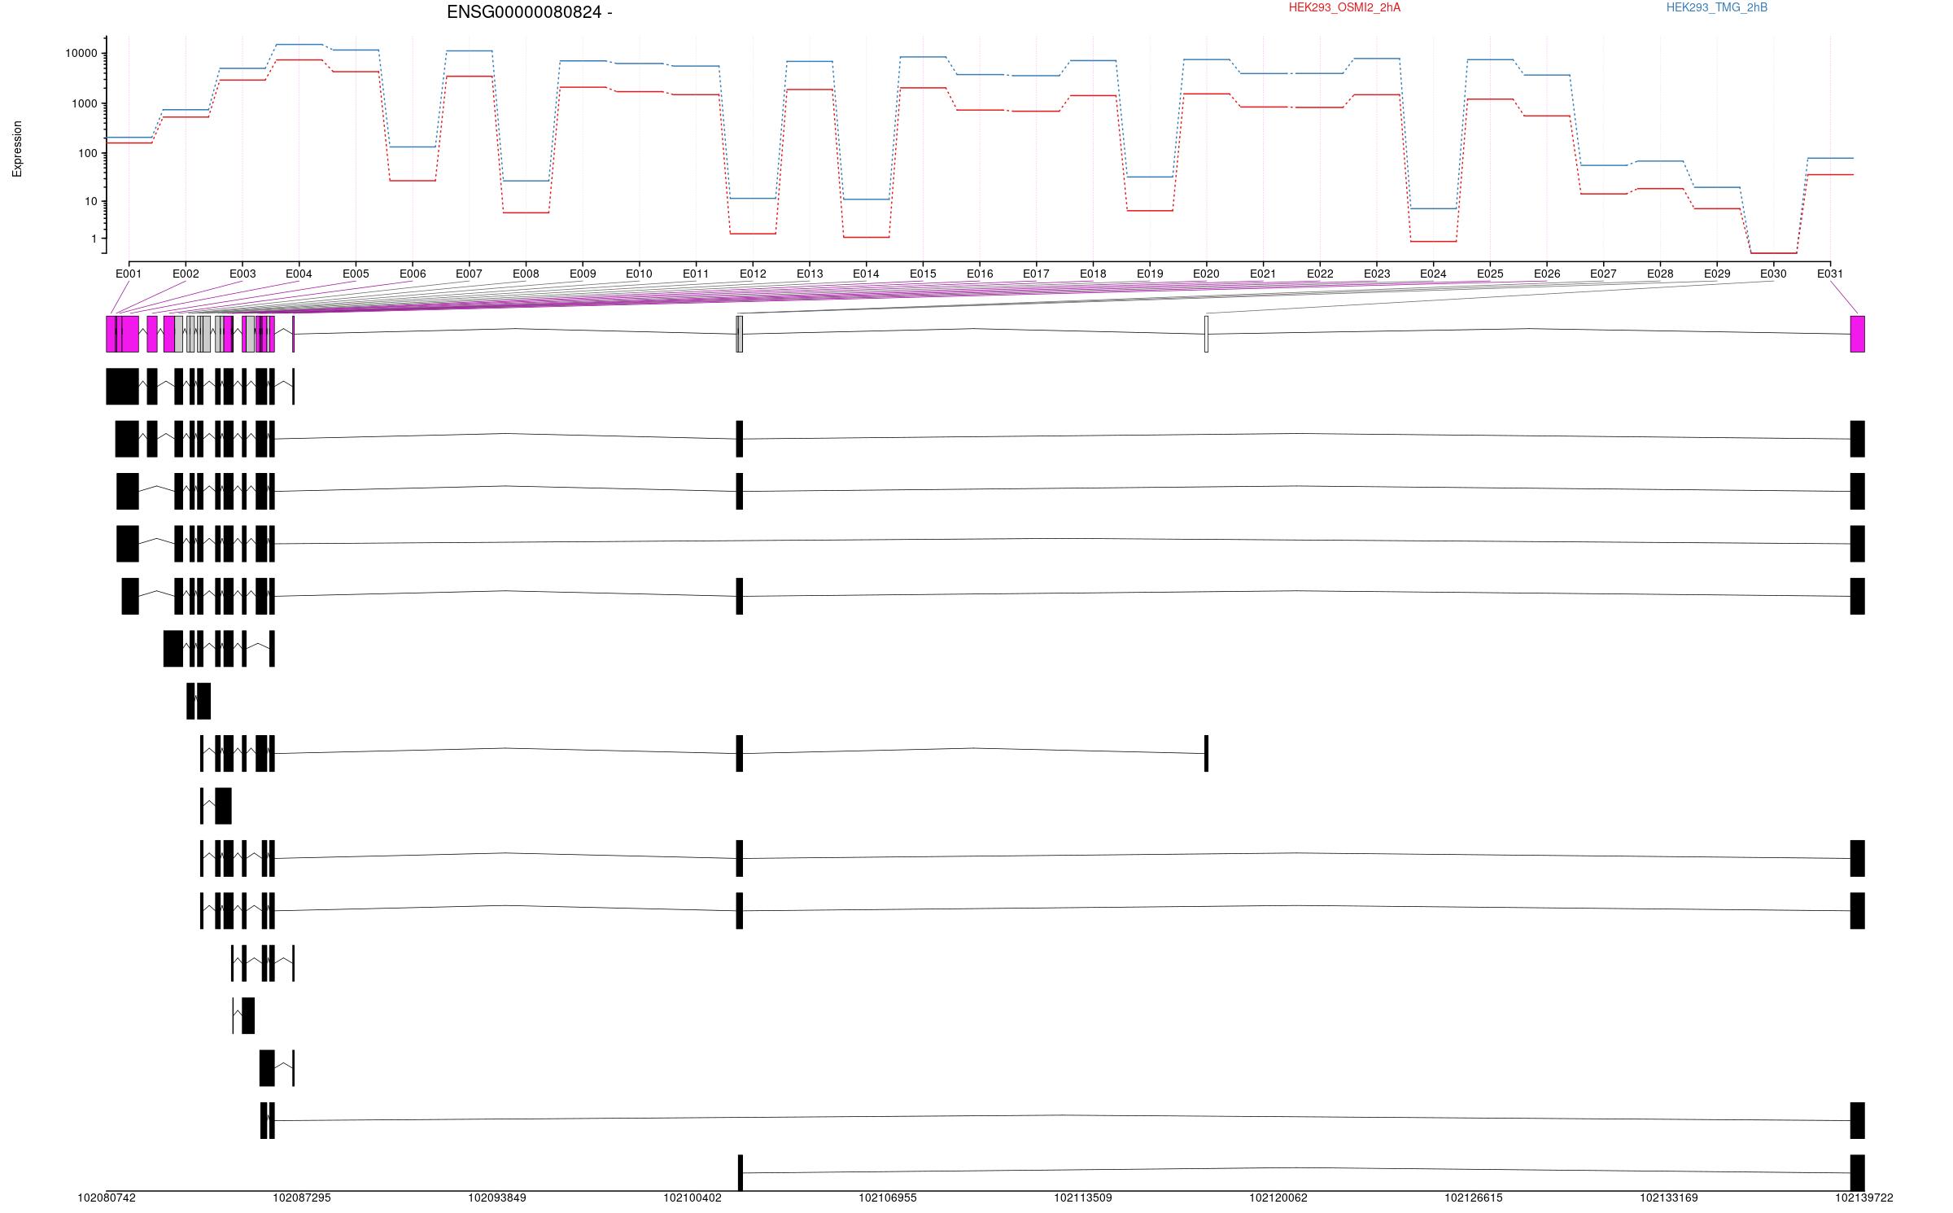The width and height of the screenshot is (1953, 1213).
Task: Select the 102100402 position label
Action: pos(693,1198)
